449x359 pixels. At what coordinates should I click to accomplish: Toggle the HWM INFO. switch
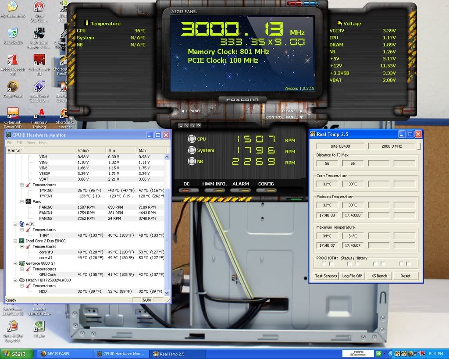pos(214,190)
